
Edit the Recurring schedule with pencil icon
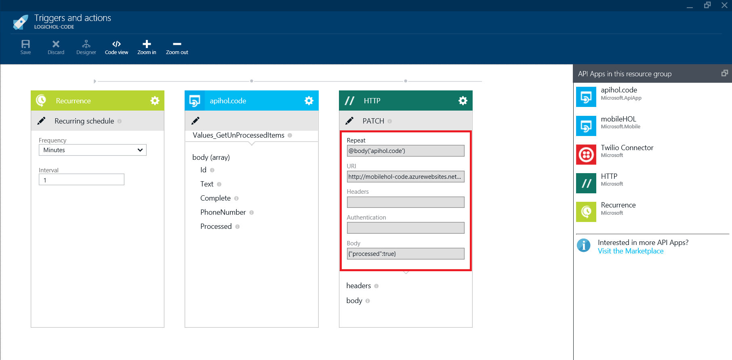[41, 121]
